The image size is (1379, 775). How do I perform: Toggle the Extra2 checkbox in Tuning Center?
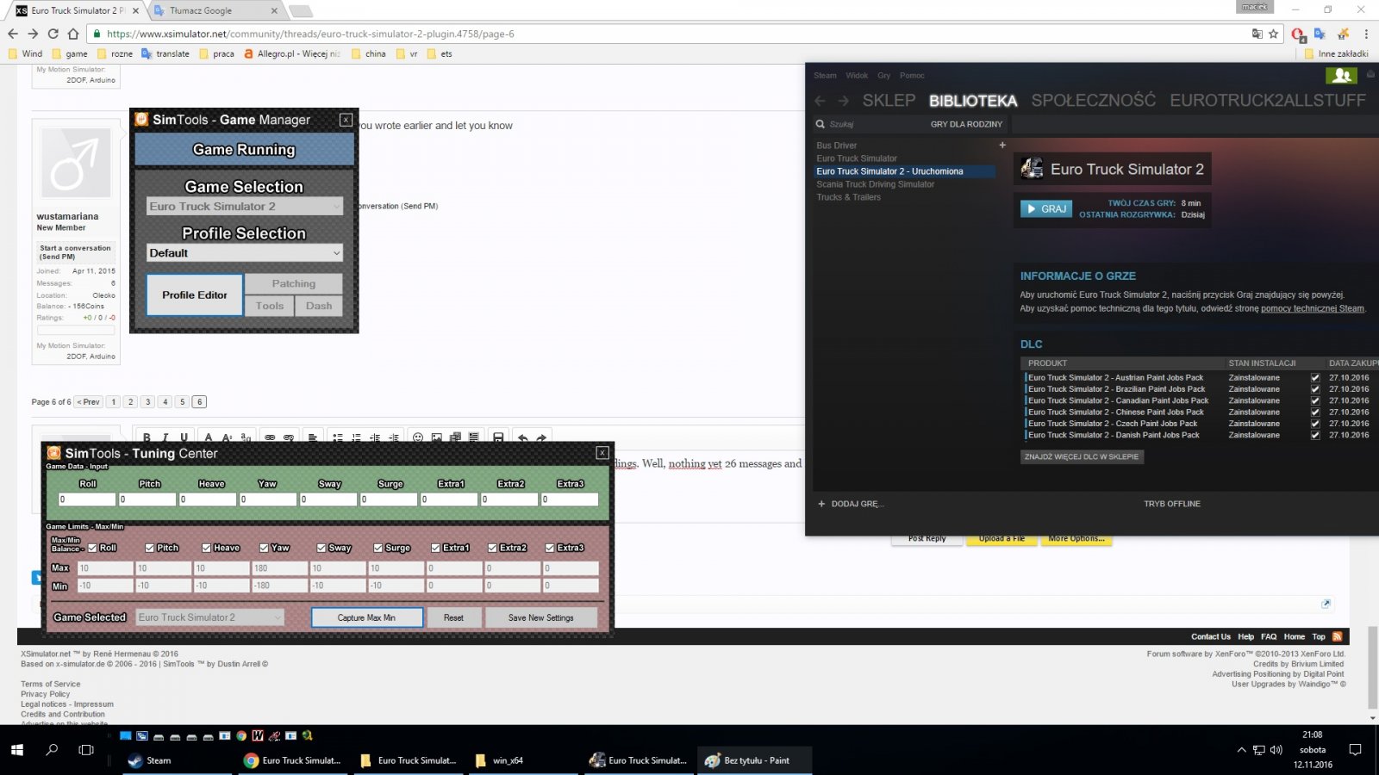point(493,548)
